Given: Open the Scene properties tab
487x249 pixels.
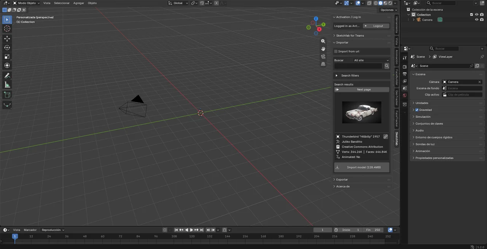Looking at the screenshot, I should pyautogui.click(x=404, y=88).
